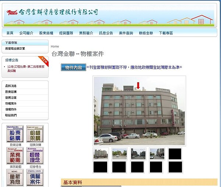Select 債權物件 in the sidebar list

coord(11,110)
